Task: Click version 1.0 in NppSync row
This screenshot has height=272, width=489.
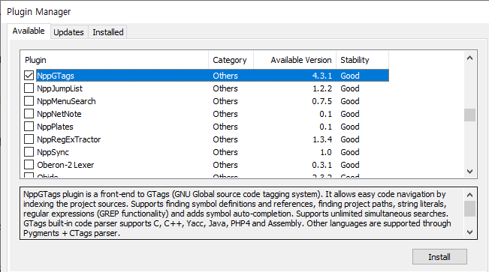Action: [x=325, y=153]
